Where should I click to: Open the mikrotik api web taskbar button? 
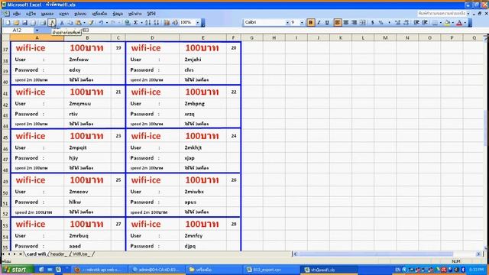coord(99,270)
